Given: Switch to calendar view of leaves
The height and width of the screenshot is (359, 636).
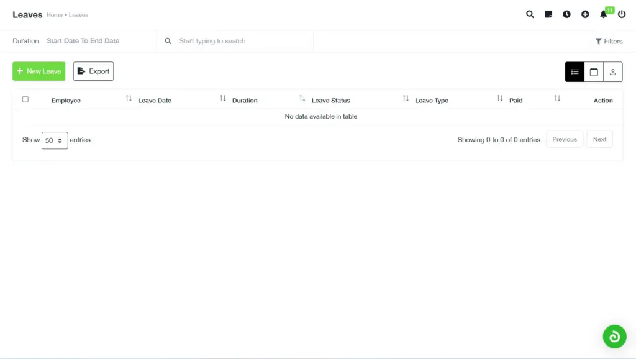Looking at the screenshot, I should (x=594, y=71).
